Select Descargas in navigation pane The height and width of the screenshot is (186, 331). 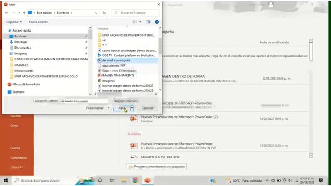21,42
